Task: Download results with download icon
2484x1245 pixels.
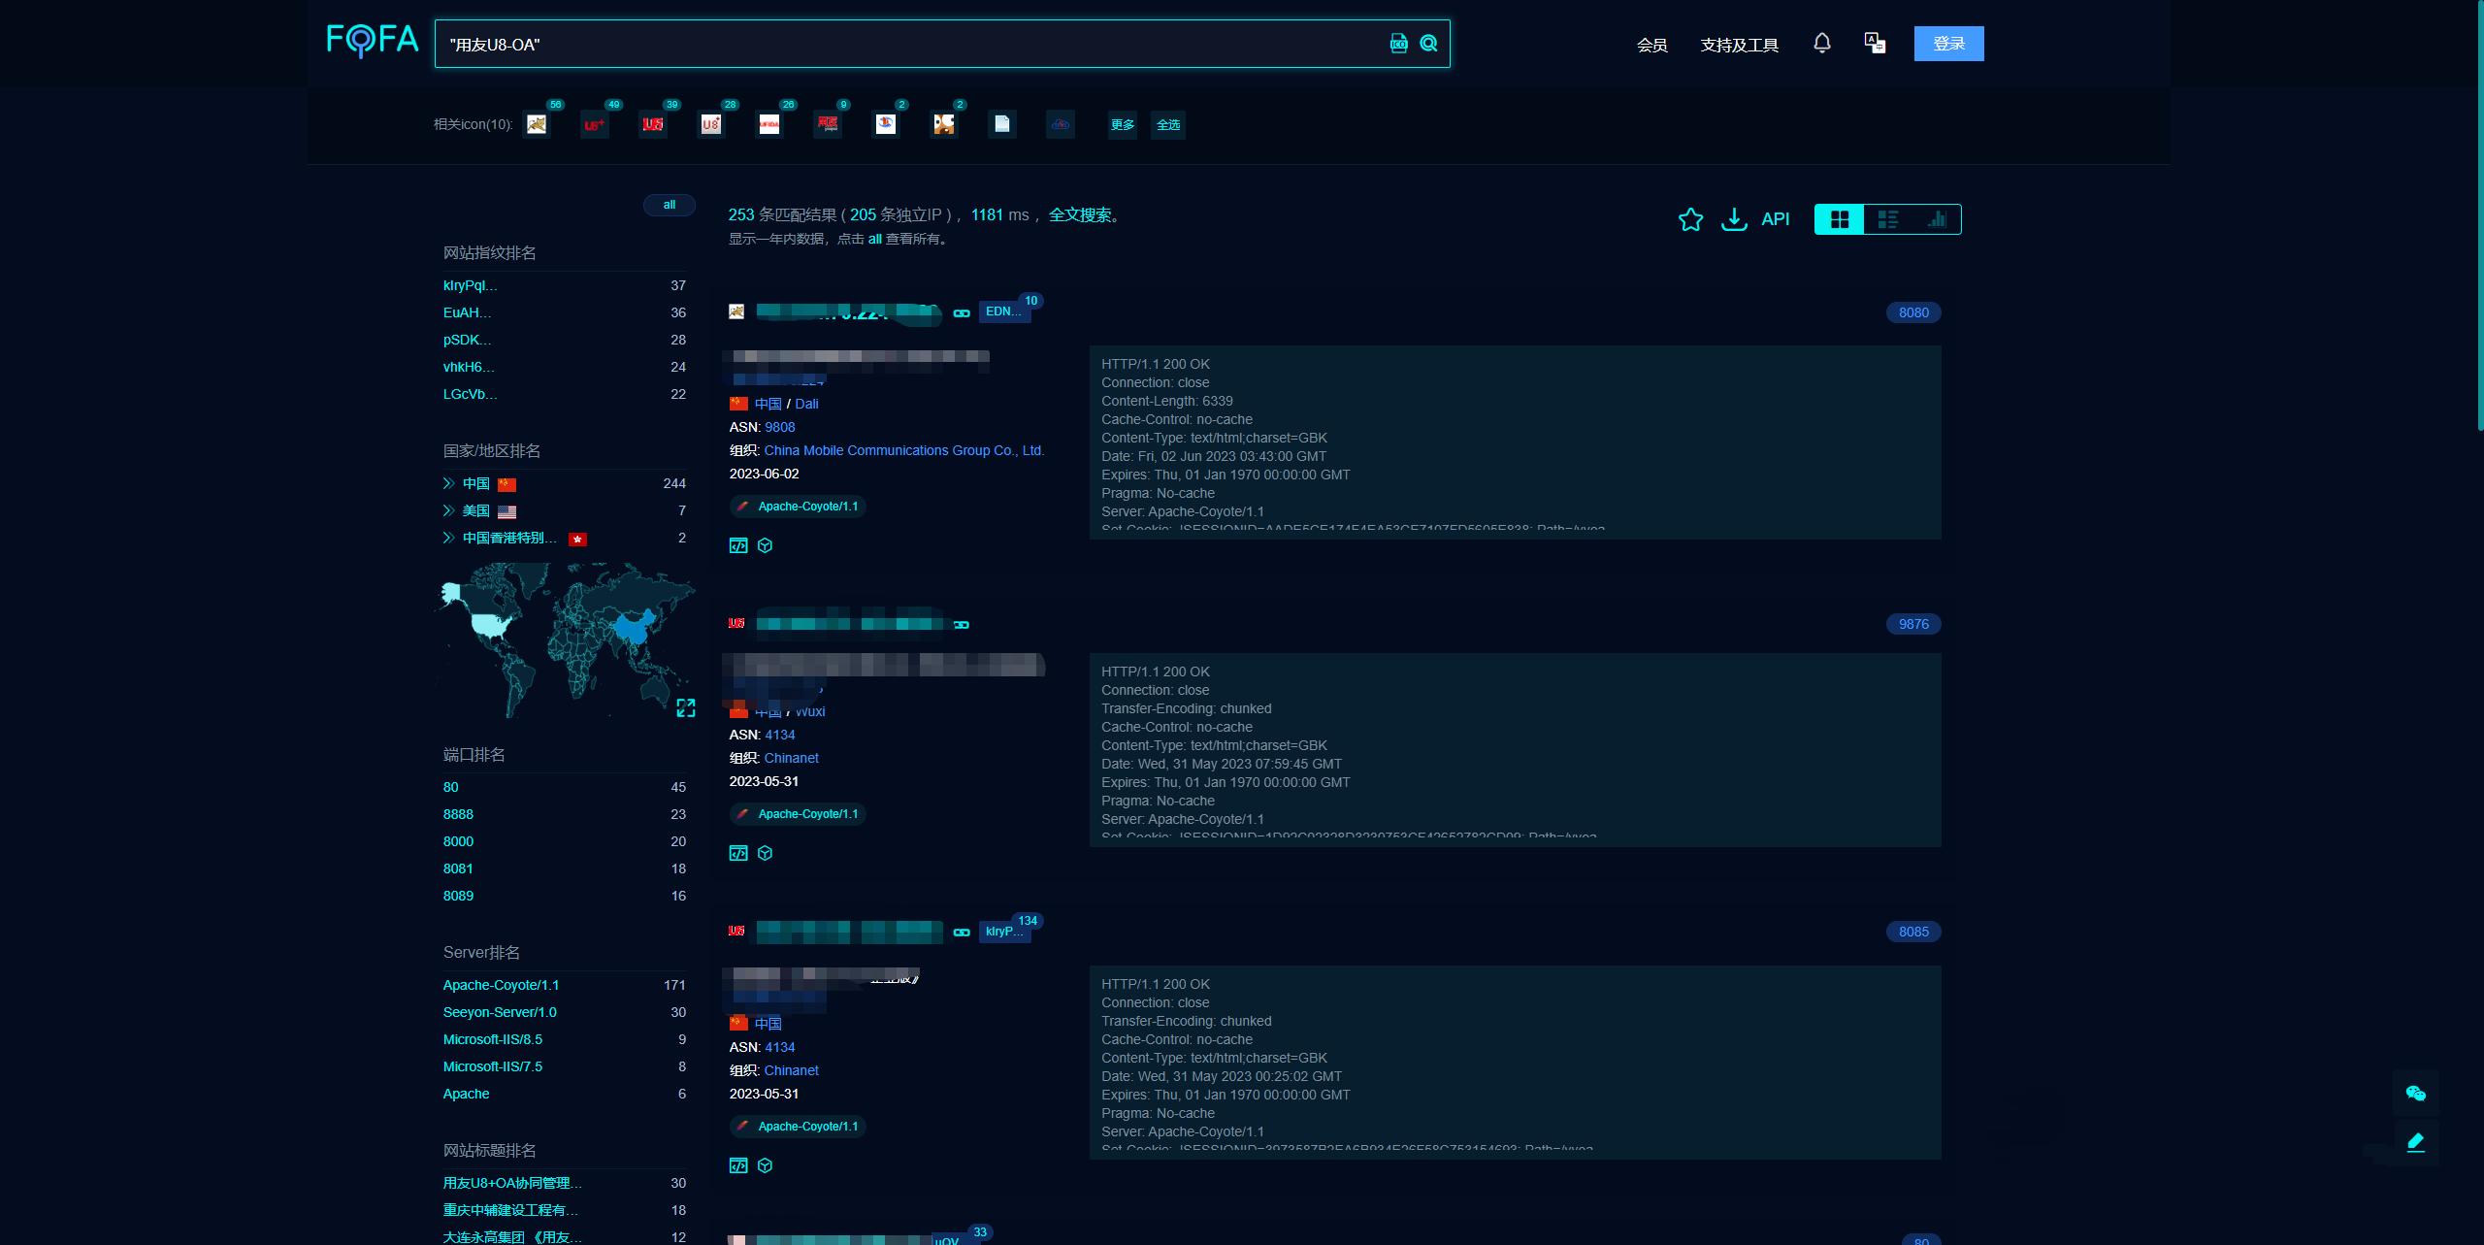Action: pyautogui.click(x=1734, y=219)
